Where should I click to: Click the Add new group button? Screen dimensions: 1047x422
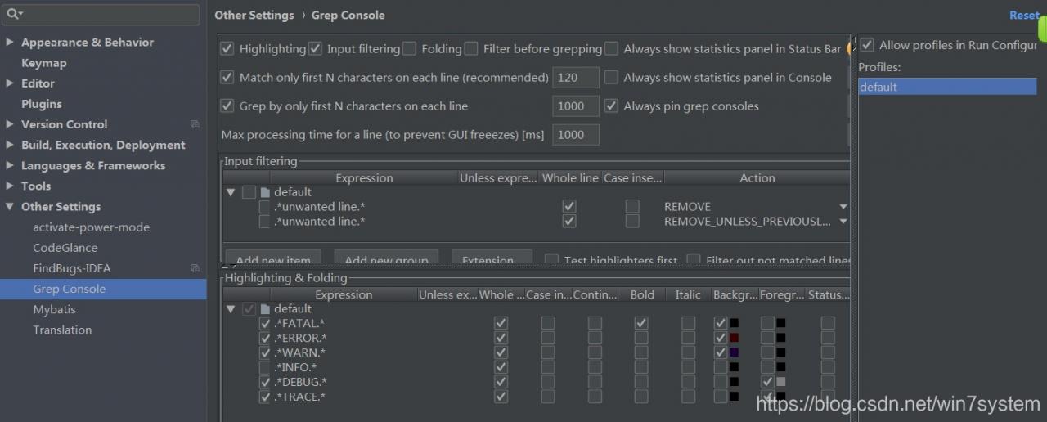pos(386,260)
